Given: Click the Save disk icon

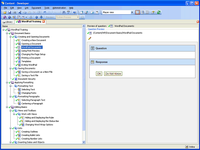Looking at the screenshot, I should click(x=10, y=12).
